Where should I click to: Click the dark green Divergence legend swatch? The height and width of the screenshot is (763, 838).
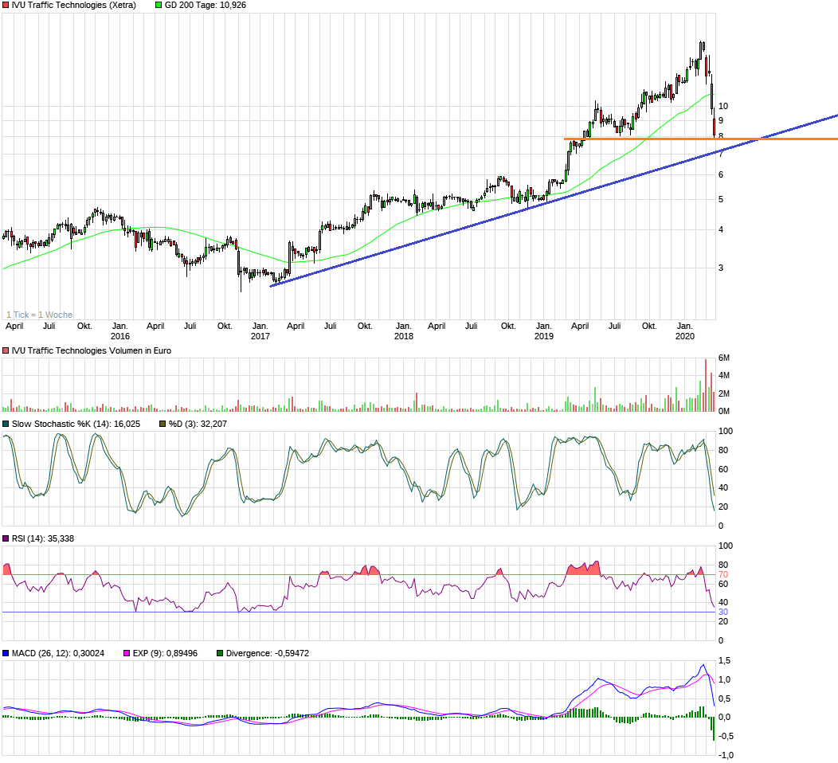[220, 654]
